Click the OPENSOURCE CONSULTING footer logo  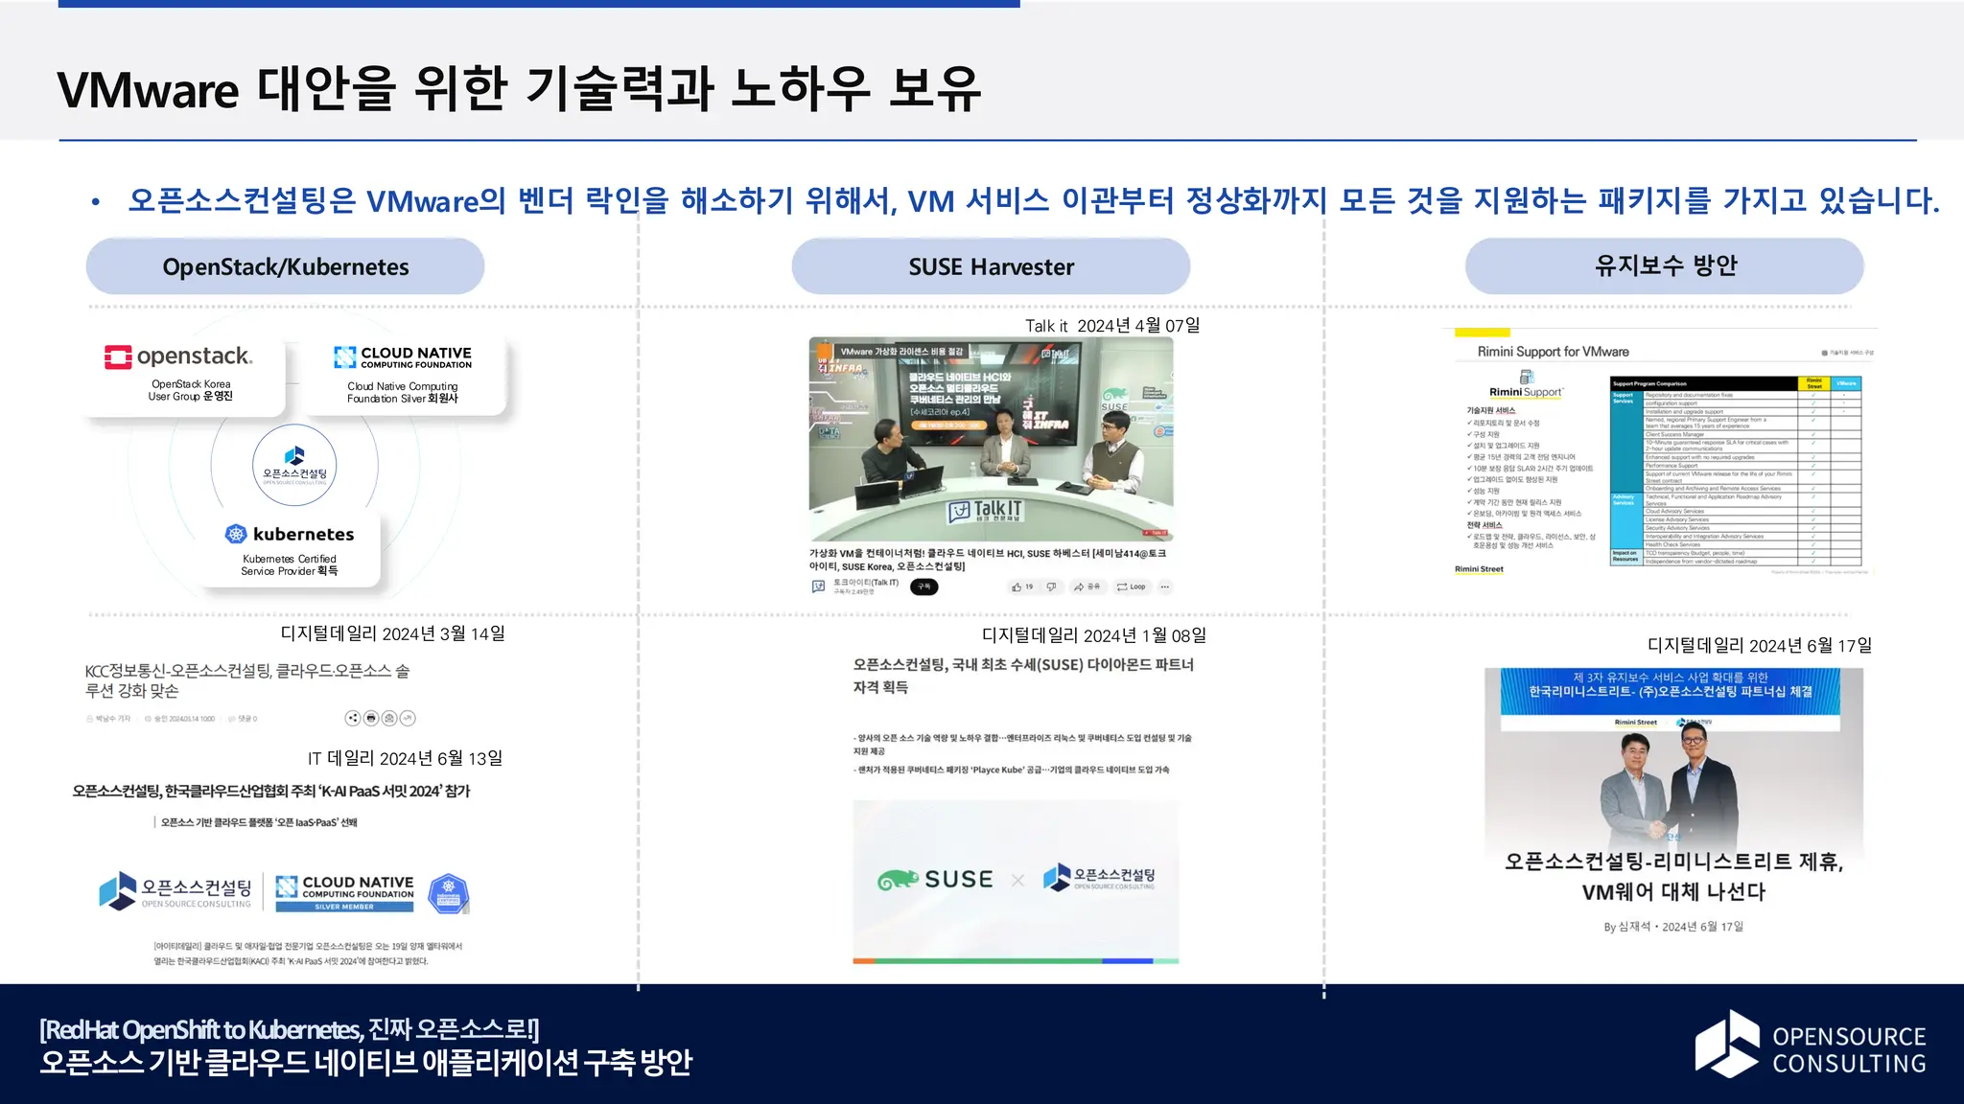tap(1811, 1045)
